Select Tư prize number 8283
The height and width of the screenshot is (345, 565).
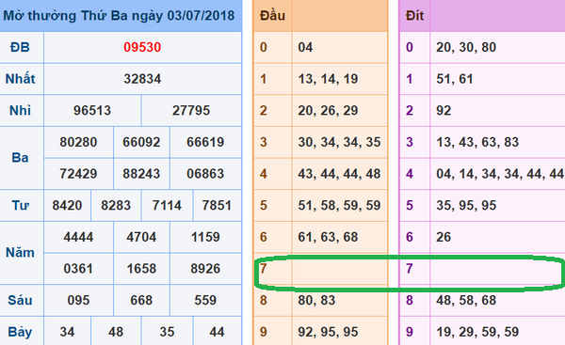click(x=116, y=206)
